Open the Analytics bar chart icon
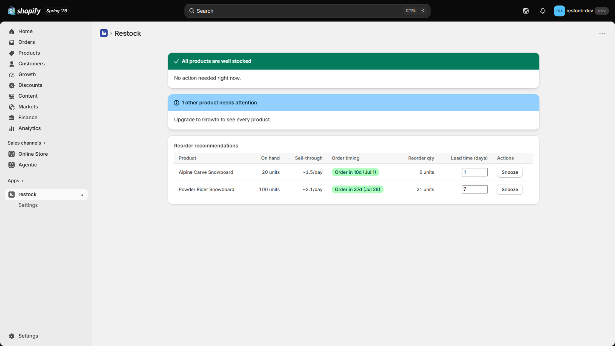 pos(12,128)
